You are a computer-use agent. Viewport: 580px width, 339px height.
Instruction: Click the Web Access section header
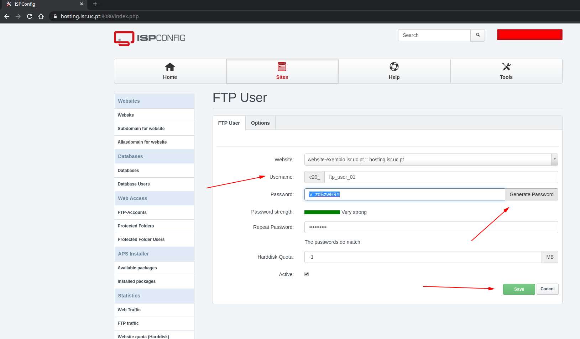154,198
